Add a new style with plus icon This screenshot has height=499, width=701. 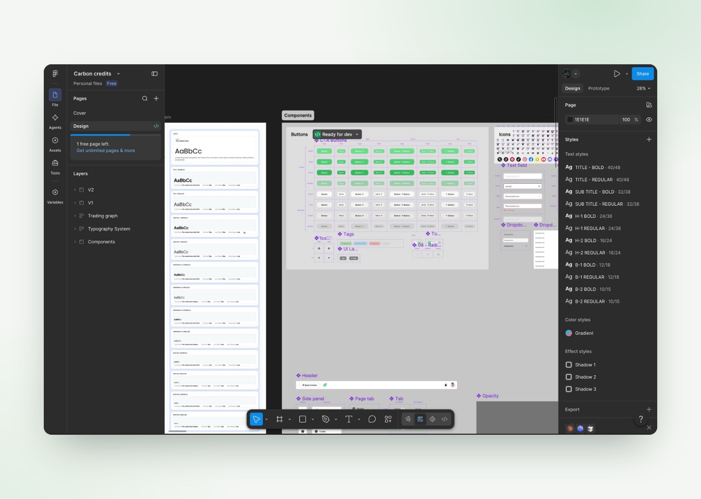649,139
